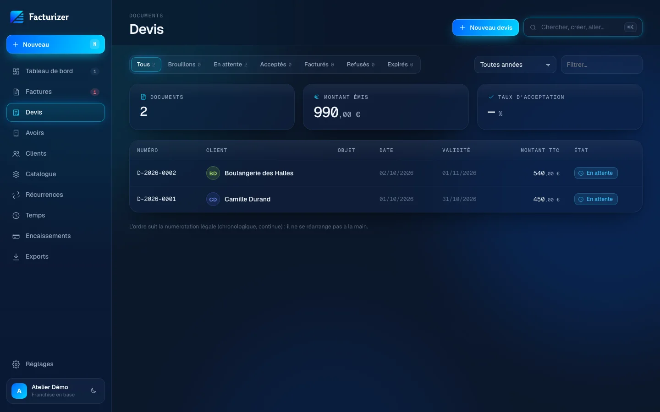Go to Factures in sidebar
Screen dimensions: 660x412
point(55,92)
